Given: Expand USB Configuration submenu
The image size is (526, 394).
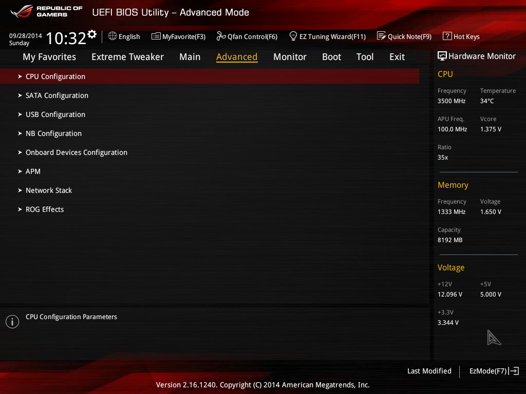Looking at the screenshot, I should [x=210, y=114].
